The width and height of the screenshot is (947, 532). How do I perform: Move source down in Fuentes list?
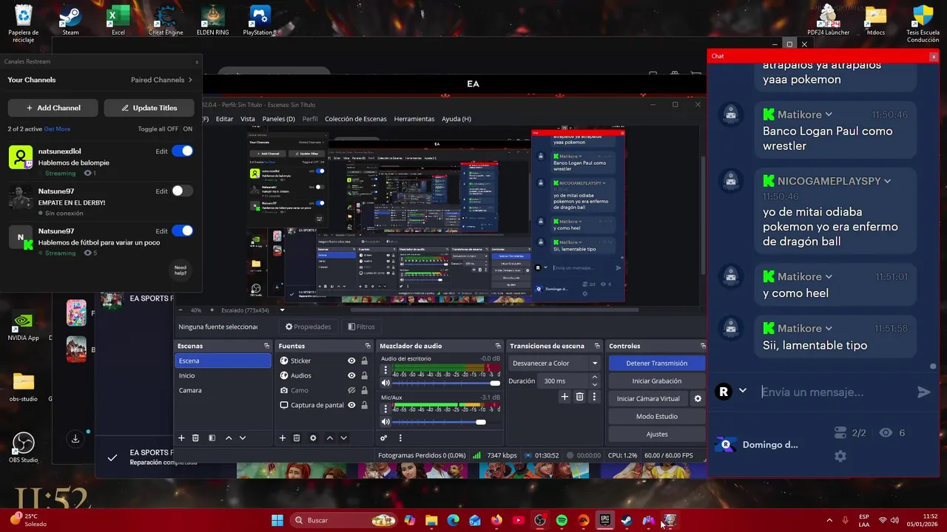pos(343,438)
